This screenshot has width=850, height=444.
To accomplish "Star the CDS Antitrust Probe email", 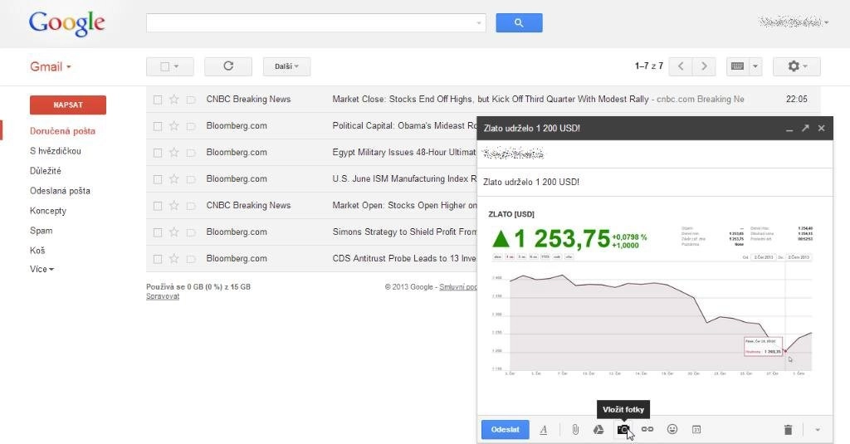I will click(x=174, y=259).
